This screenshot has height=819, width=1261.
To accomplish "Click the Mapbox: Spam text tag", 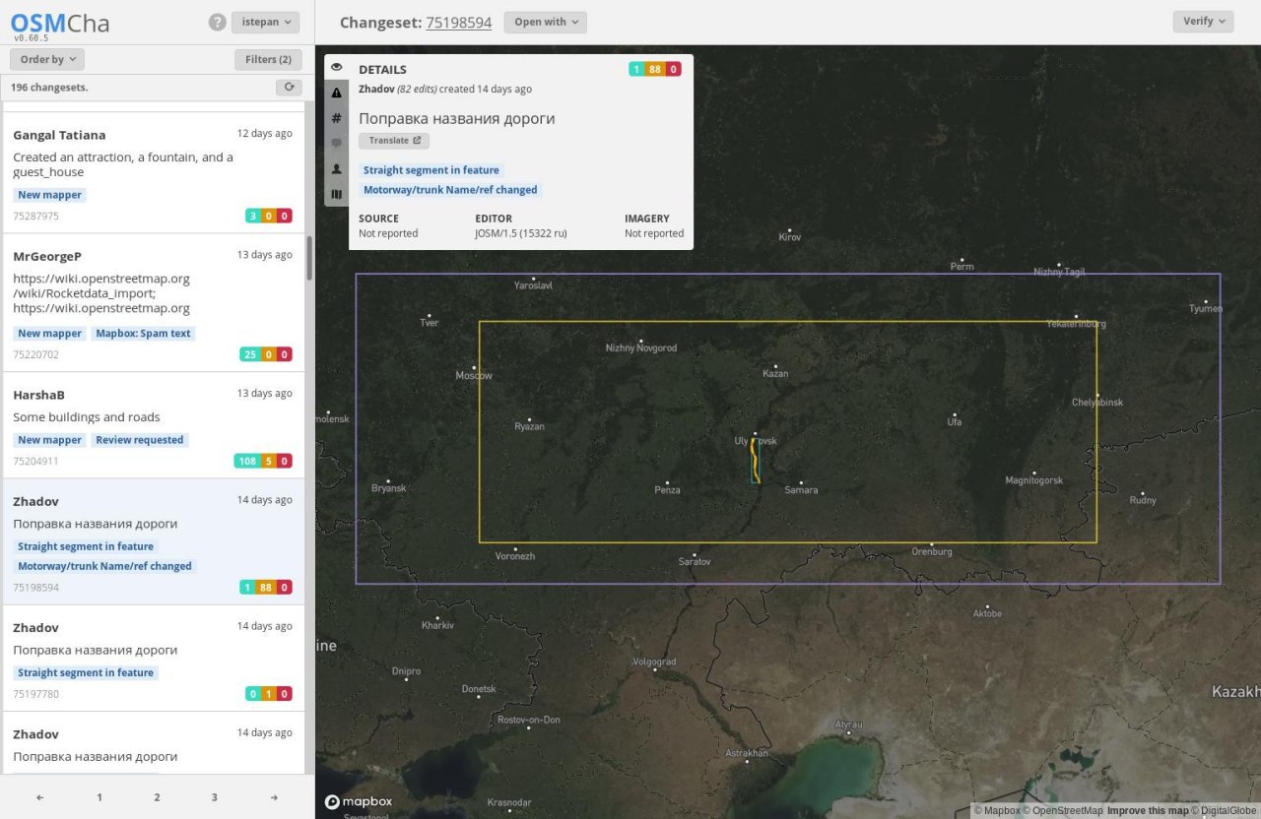I will pyautogui.click(x=143, y=334).
